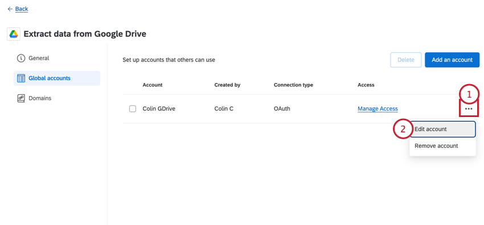Open the Manage Access link
Image resolution: width=484 pixels, height=225 pixels.
click(378, 109)
